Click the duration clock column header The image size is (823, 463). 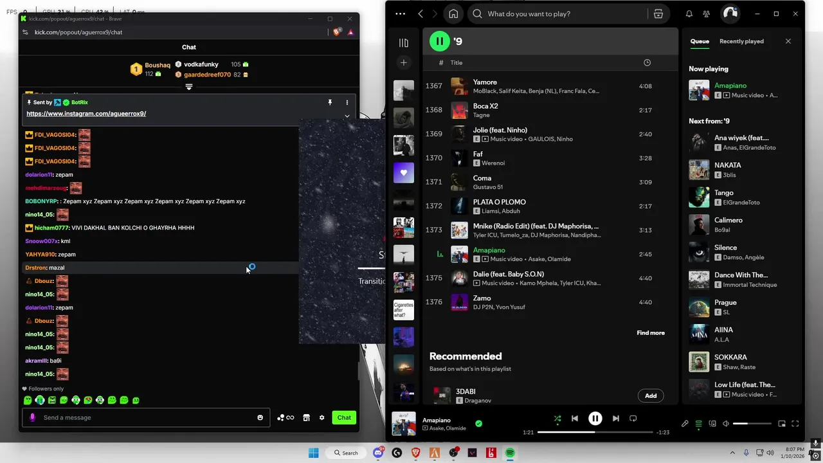tap(647, 62)
